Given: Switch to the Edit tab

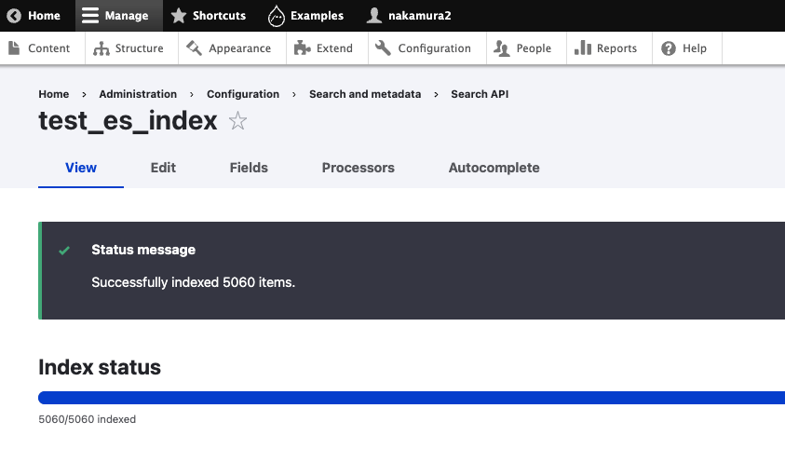Looking at the screenshot, I should click(163, 168).
